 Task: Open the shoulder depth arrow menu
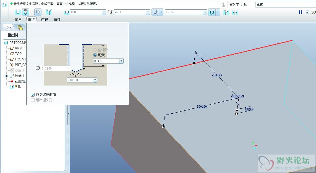point(218,12)
